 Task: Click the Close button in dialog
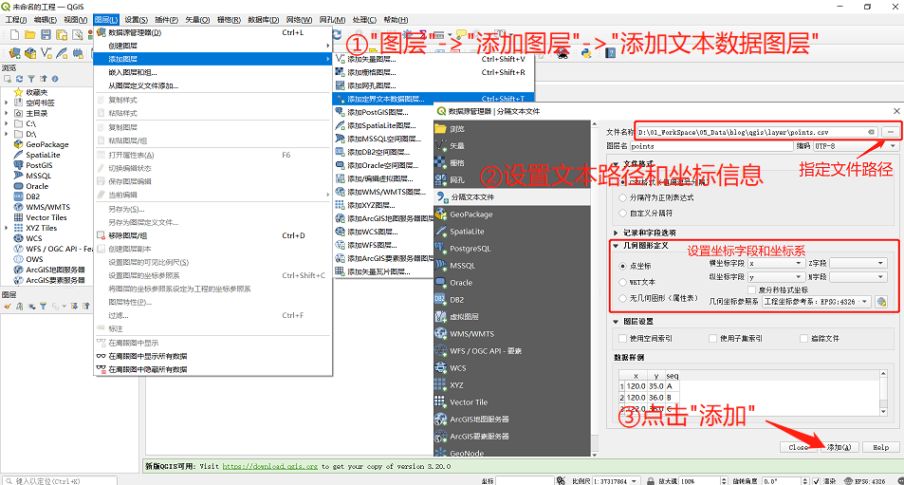tap(799, 447)
